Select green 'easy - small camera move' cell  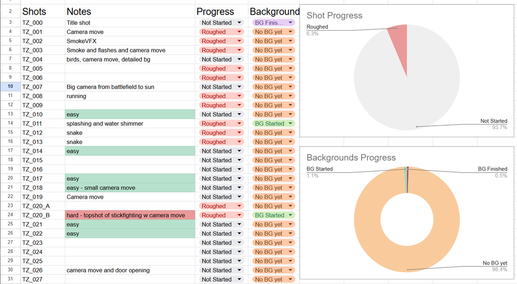[x=130, y=188]
